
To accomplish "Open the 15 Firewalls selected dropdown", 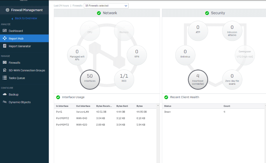I will [x=106, y=6].
